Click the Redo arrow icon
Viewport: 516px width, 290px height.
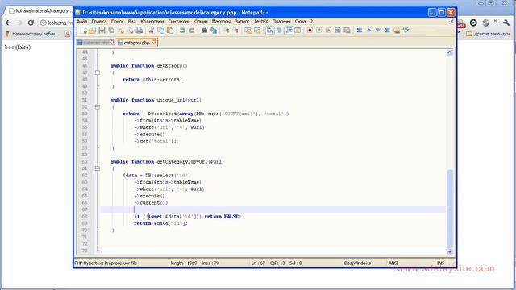[192, 31]
